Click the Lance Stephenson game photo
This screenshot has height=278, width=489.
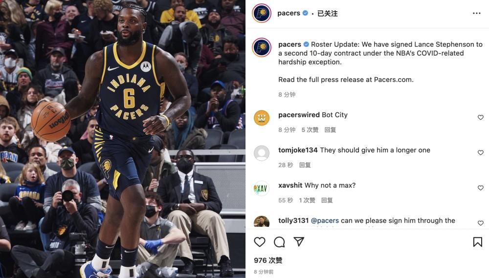(123, 139)
